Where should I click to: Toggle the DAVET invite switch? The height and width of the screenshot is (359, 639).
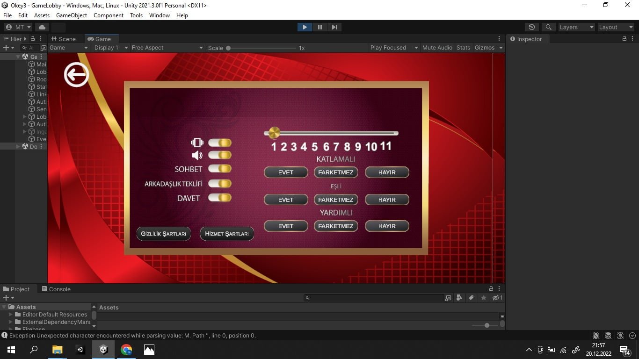pos(220,198)
